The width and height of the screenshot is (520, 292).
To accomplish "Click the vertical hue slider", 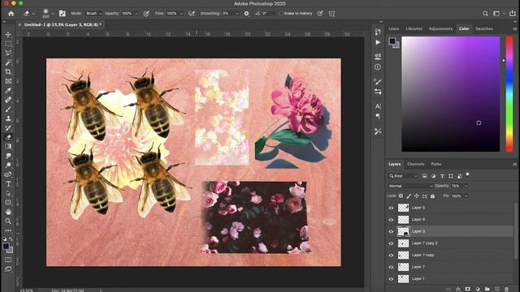I will point(509,94).
